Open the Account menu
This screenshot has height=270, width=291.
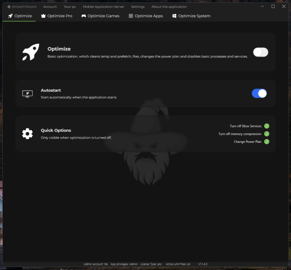pos(50,6)
